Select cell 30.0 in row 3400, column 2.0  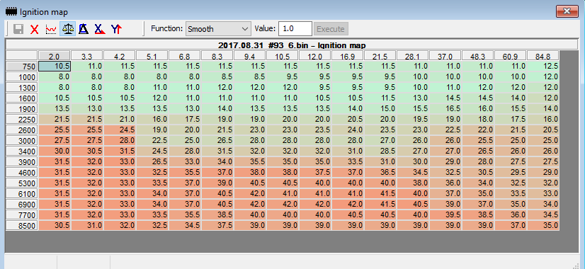(x=55, y=151)
